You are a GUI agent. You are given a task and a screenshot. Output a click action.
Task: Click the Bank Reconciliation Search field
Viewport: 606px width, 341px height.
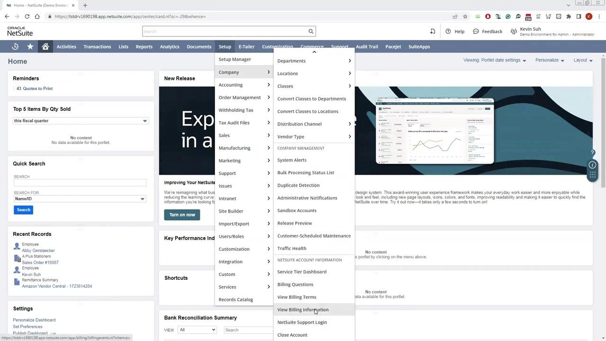click(x=248, y=330)
